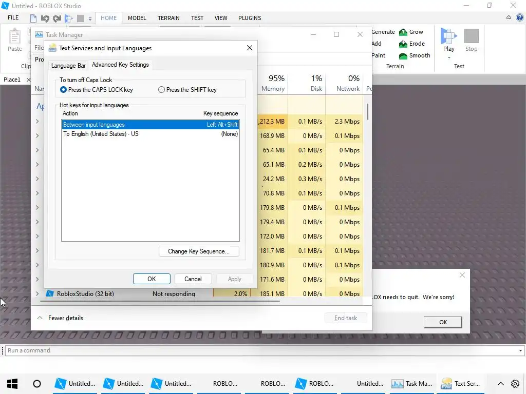Click the small gray Stop square in quick access toolbar
The height and width of the screenshot is (394, 526).
(x=81, y=18)
